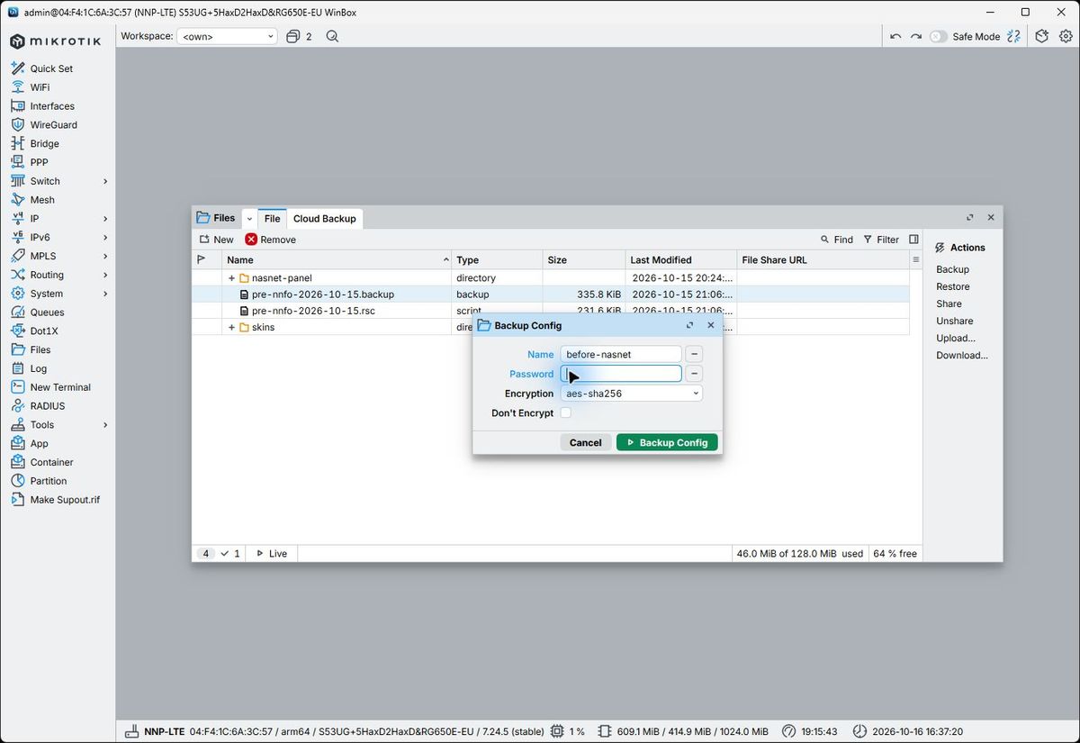The image size is (1080, 743).
Task: Sort files by Last Modified column
Action: pyautogui.click(x=679, y=260)
